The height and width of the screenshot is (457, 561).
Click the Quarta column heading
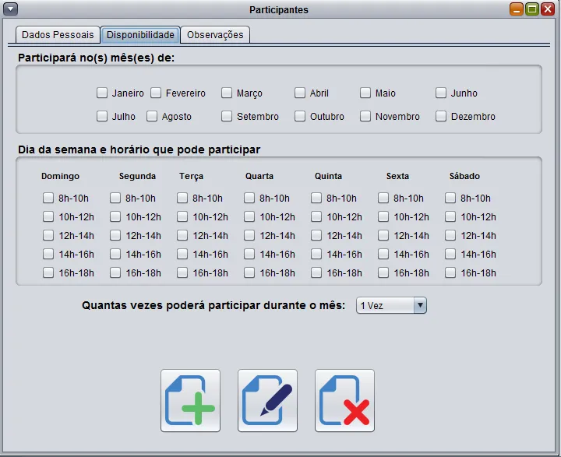click(259, 176)
